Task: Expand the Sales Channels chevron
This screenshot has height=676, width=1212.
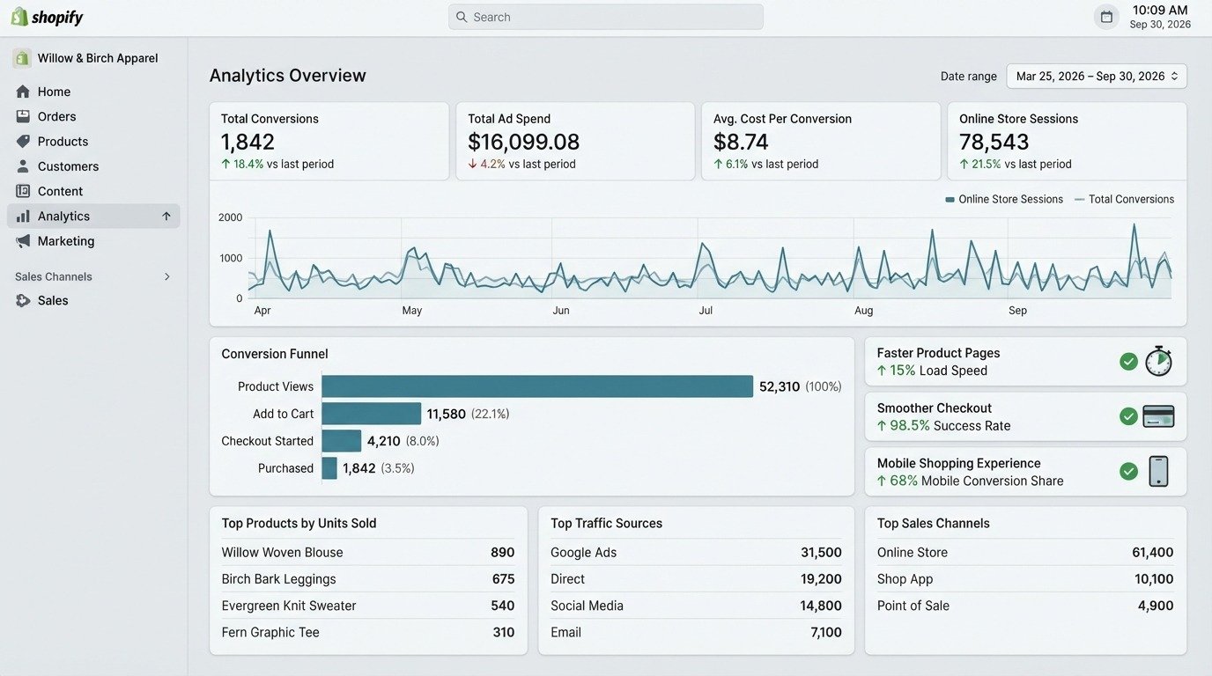Action: [x=167, y=276]
